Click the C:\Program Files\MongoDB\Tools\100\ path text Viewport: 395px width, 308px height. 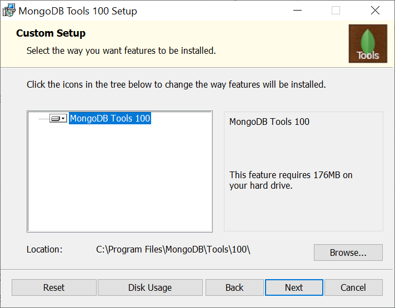coord(173,249)
